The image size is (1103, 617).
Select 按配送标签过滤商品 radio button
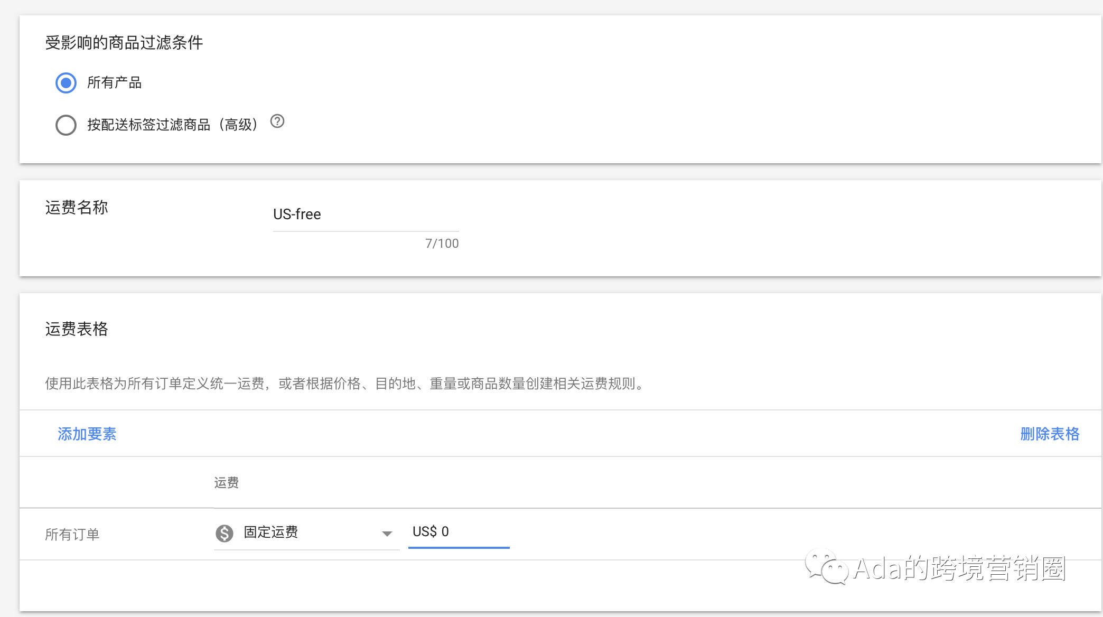[66, 125]
